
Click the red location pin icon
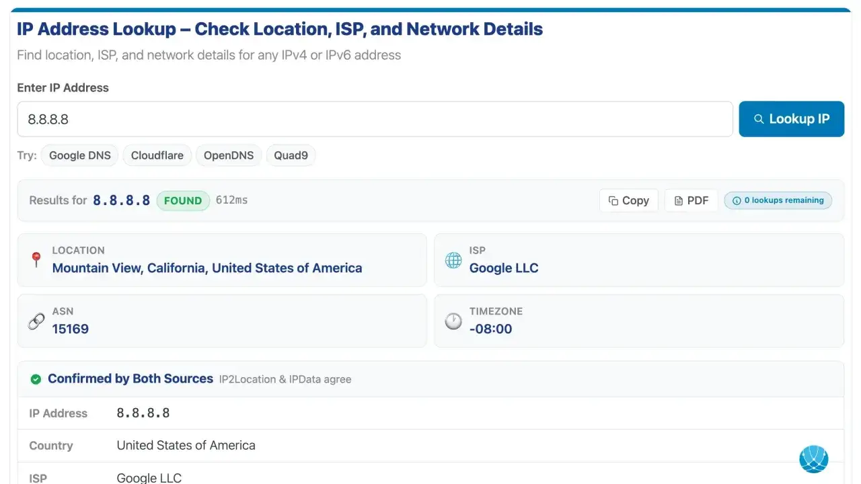coord(36,259)
